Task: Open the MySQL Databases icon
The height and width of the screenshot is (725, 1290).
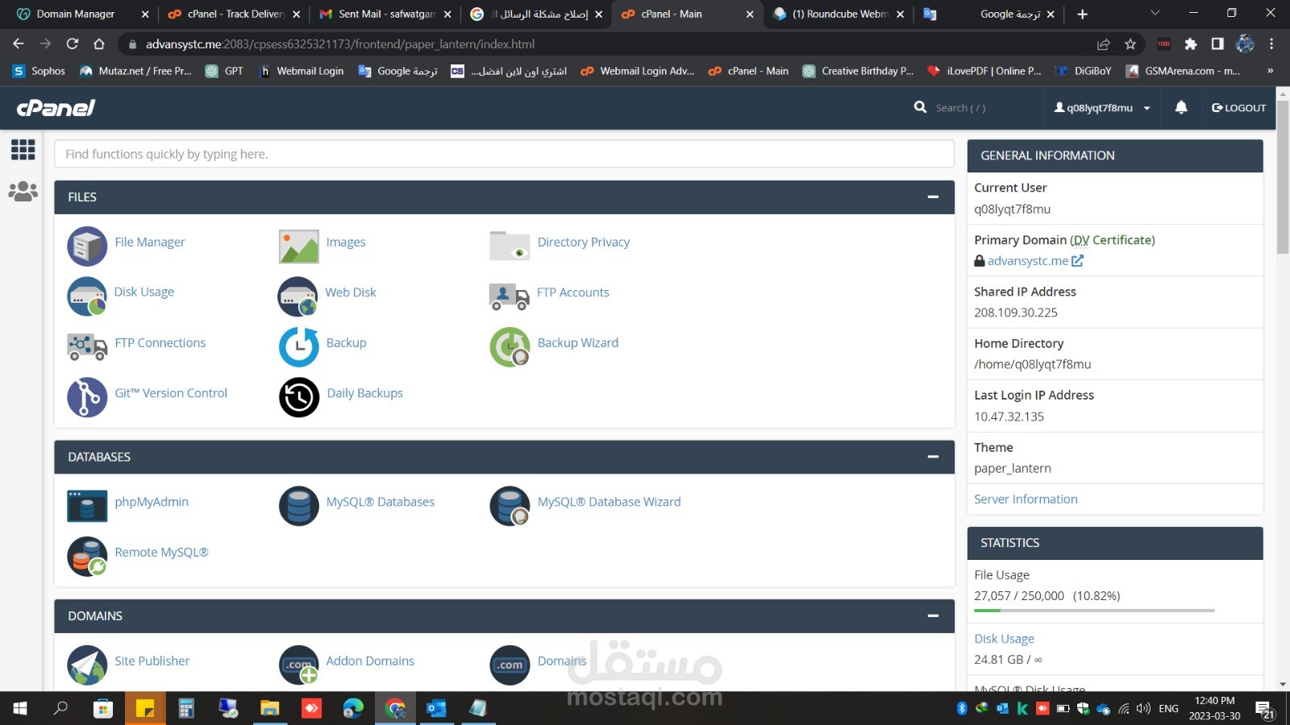Action: point(298,505)
